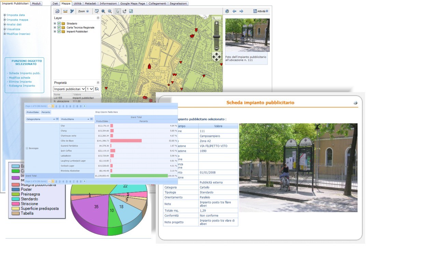Screen dimensions: 444x273
Task: Print the Scheda impianto pubblicitario
Action: click(x=356, y=103)
